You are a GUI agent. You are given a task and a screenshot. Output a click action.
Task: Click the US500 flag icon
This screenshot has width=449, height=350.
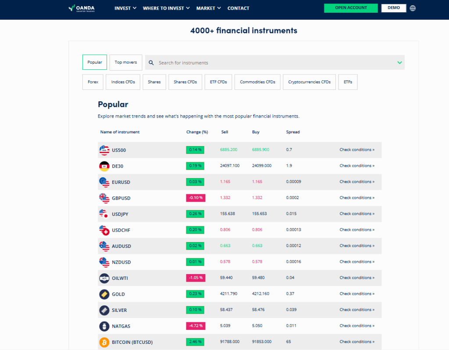104,150
